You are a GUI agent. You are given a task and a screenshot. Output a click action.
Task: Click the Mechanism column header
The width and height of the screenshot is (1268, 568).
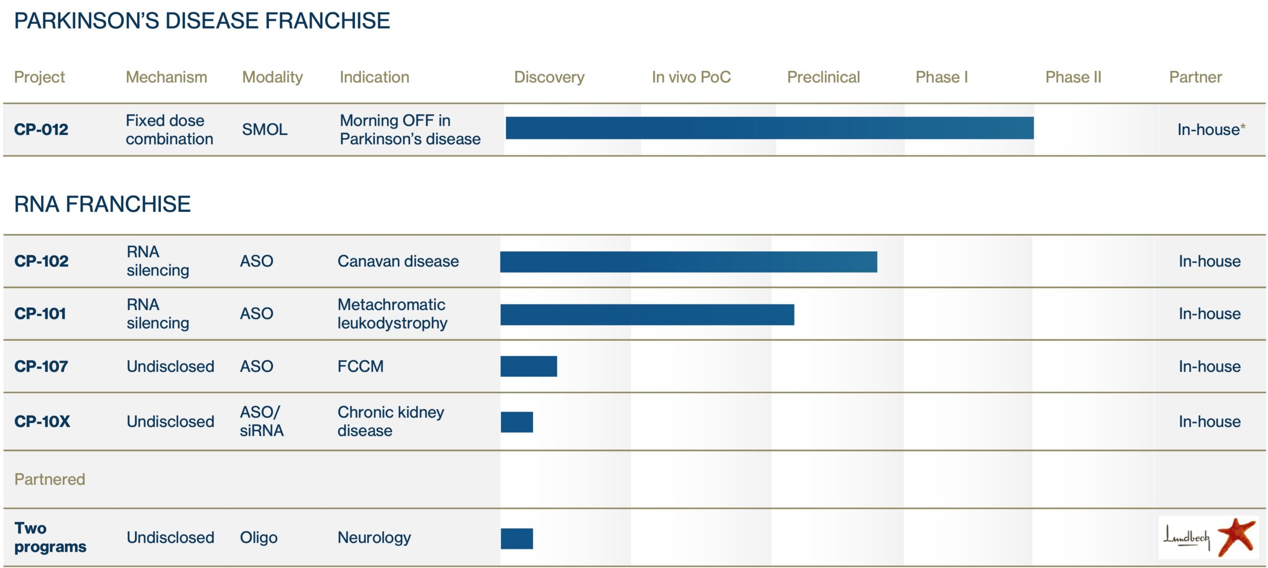(x=166, y=77)
